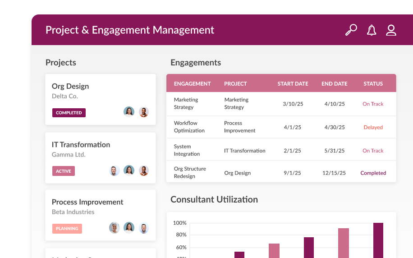Open the Process Improvement project title
Viewport: 413px width, 258px height.
tap(87, 202)
